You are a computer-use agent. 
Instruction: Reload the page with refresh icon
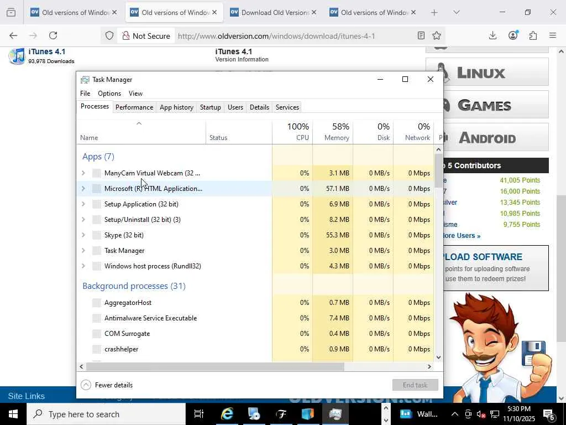click(x=53, y=35)
